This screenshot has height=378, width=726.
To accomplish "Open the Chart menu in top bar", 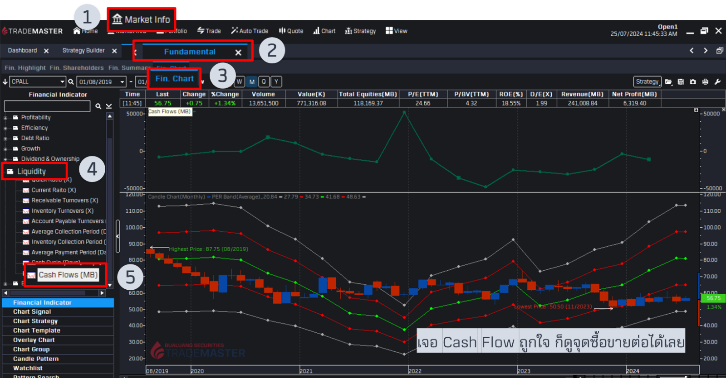I will (324, 31).
